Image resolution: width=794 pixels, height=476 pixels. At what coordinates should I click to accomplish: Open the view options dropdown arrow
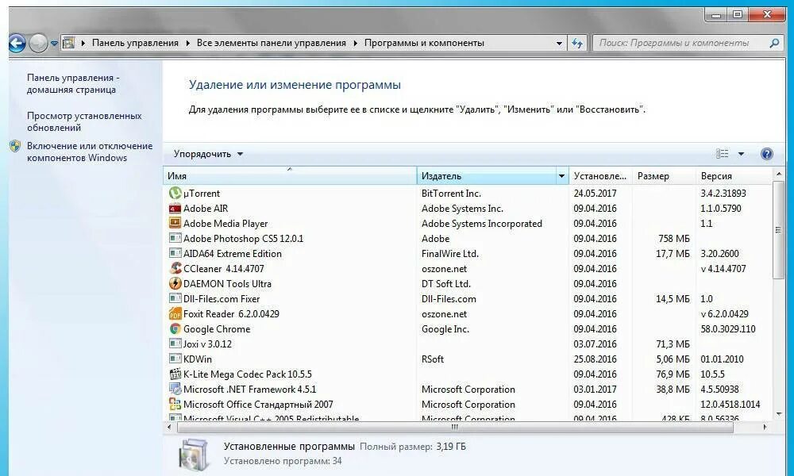coord(741,154)
